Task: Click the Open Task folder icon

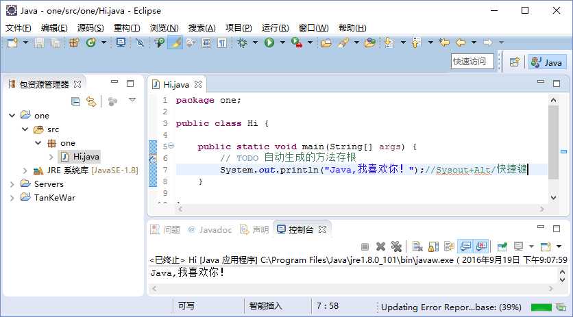Action: click(x=326, y=42)
